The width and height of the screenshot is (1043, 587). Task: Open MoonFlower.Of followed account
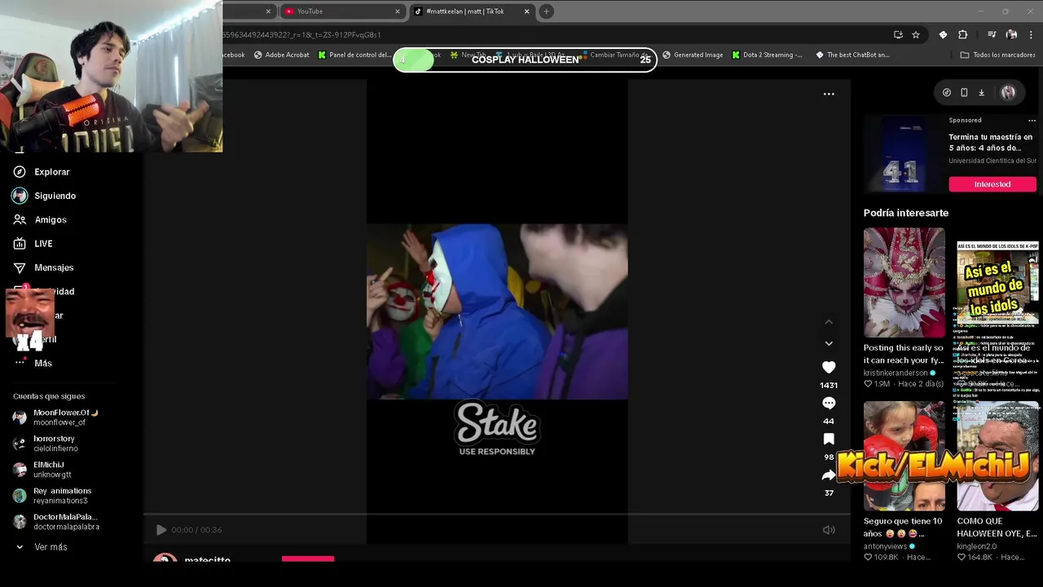[55, 417]
